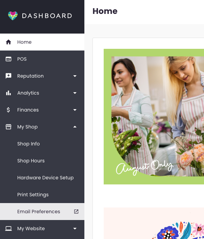
Task: Expand the Reputation menu arrow
Action: point(75,76)
